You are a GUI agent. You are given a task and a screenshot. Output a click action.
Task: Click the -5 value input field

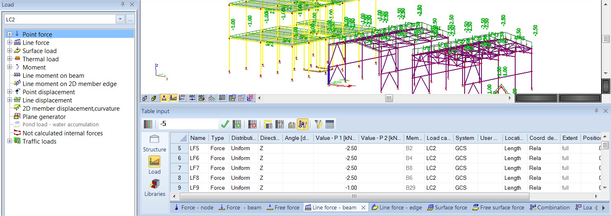(188, 124)
